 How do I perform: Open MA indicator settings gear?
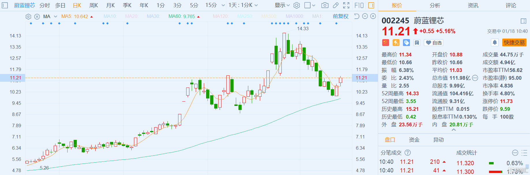point(28,17)
